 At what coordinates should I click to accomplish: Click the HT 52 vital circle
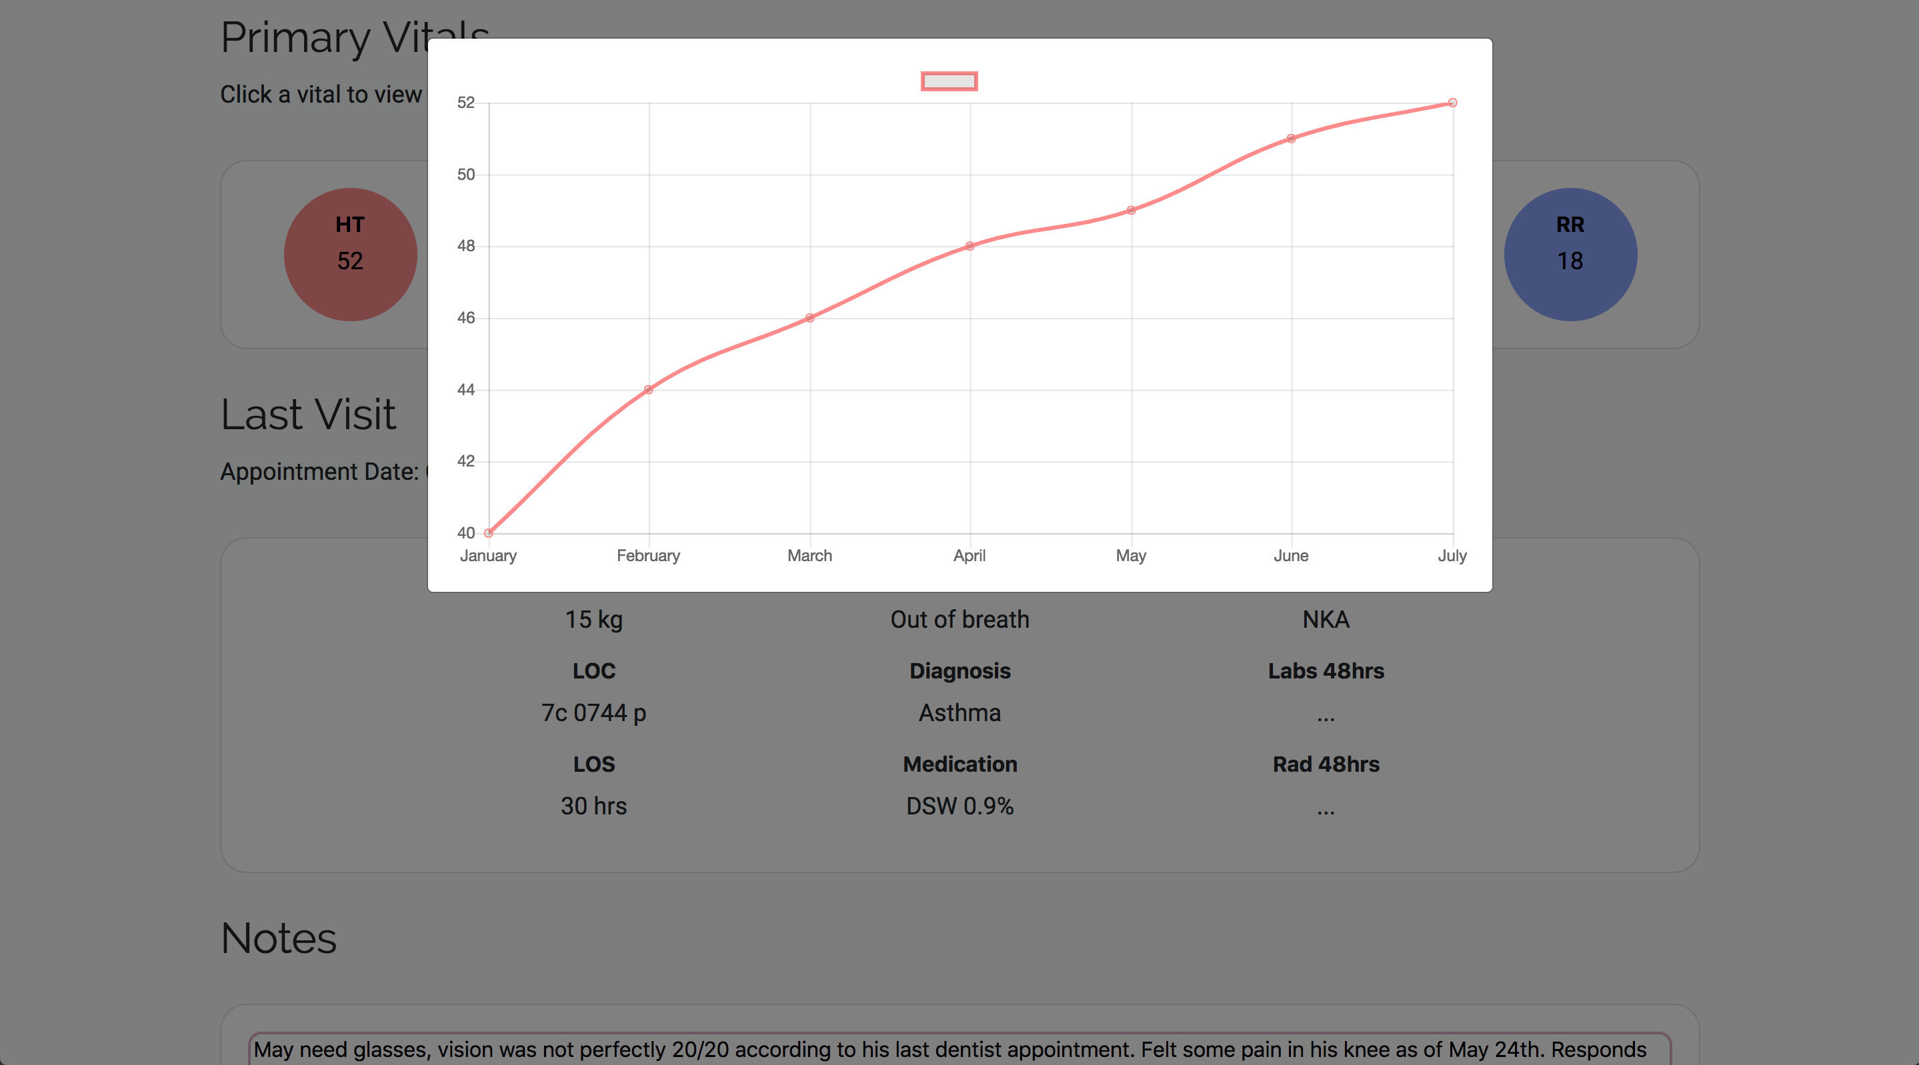(350, 254)
